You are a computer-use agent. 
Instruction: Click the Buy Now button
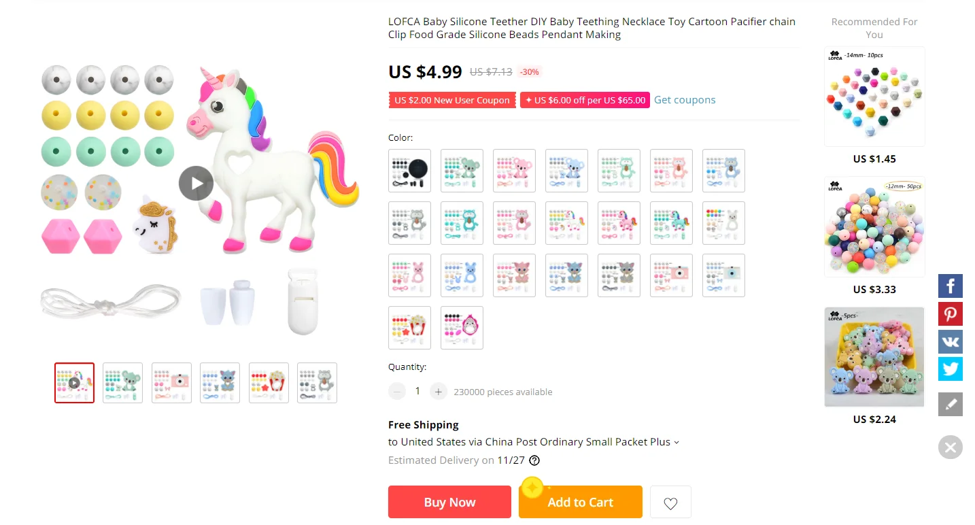pyautogui.click(x=449, y=502)
